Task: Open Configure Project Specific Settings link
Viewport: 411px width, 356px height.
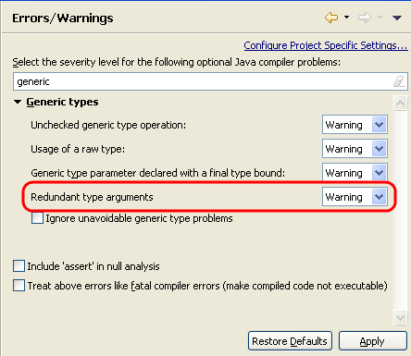Action: [x=326, y=45]
